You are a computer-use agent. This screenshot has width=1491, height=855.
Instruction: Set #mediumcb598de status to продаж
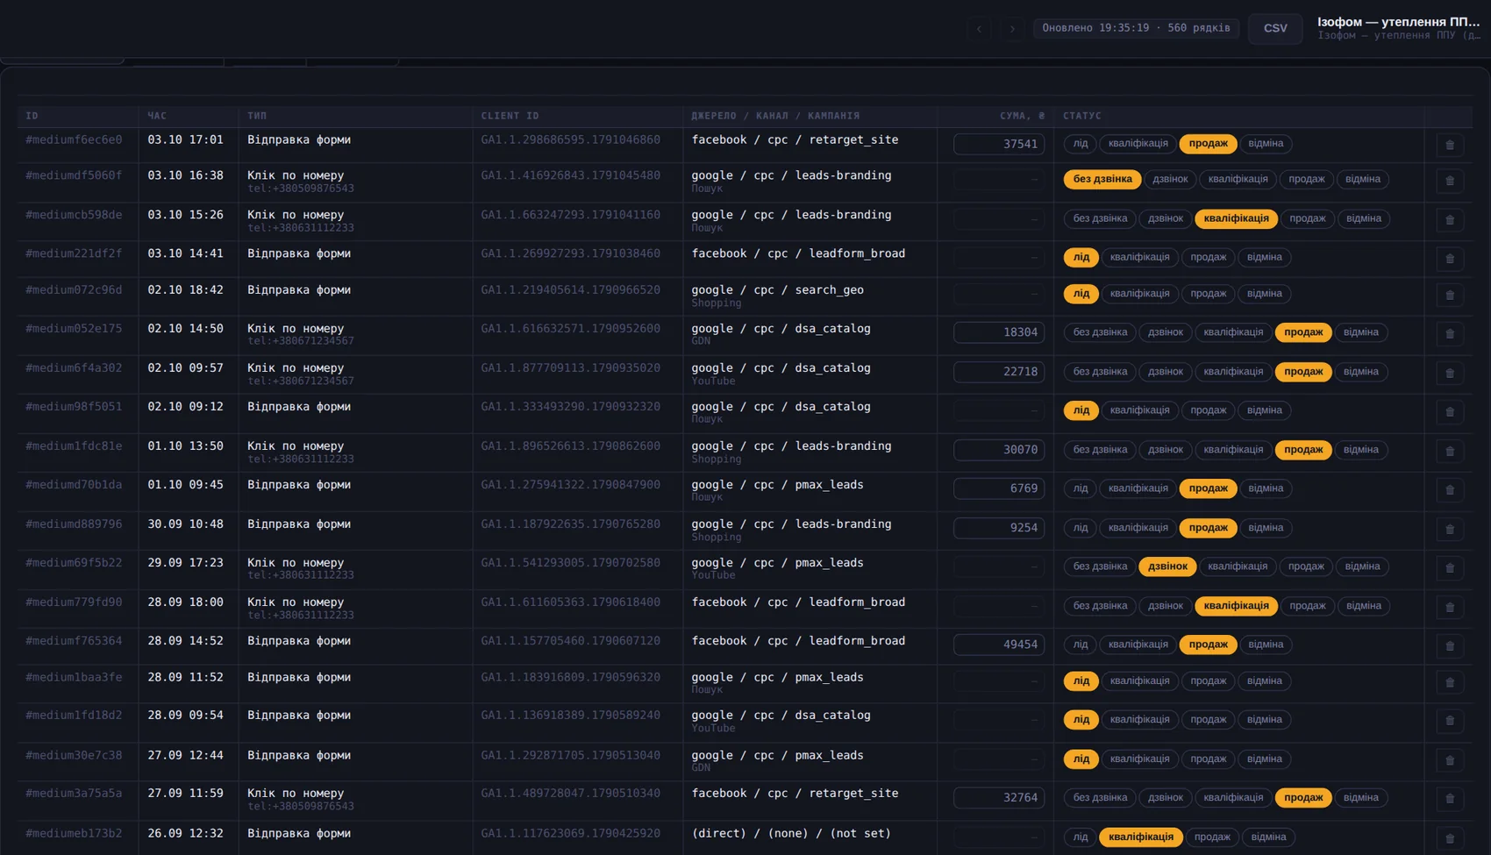coord(1308,218)
